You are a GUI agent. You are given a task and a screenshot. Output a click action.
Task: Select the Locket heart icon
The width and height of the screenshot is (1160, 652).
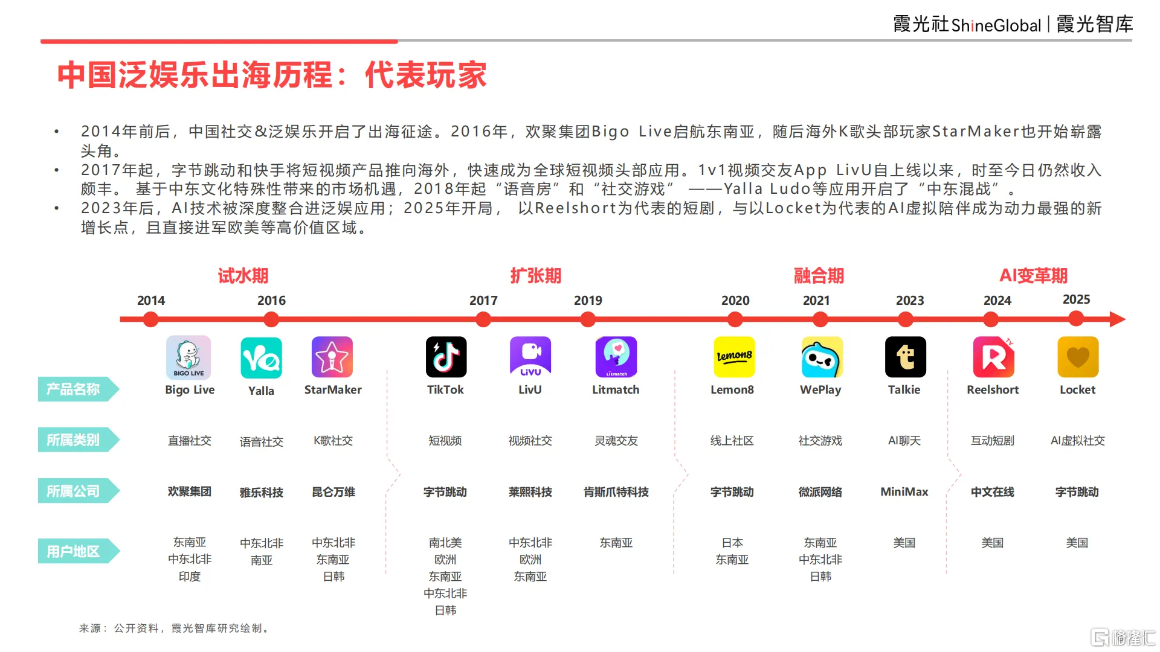[1078, 357]
